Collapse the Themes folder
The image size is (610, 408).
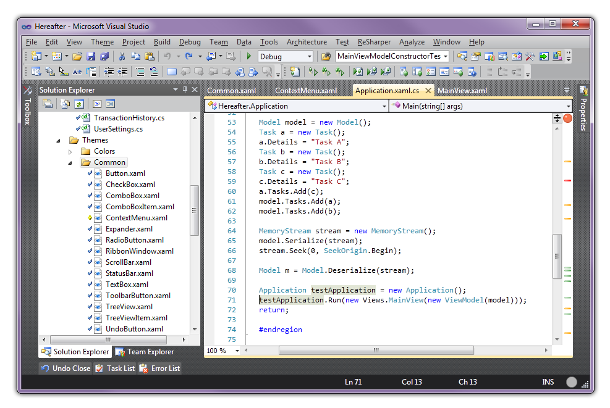59,140
